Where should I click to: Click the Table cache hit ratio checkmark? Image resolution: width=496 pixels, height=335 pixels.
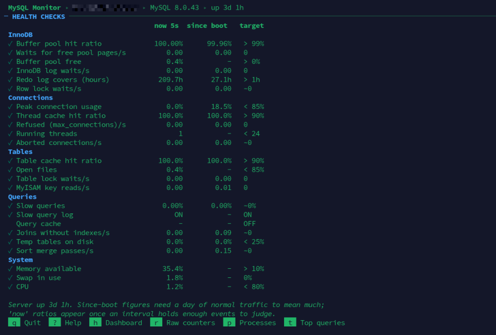point(10,160)
